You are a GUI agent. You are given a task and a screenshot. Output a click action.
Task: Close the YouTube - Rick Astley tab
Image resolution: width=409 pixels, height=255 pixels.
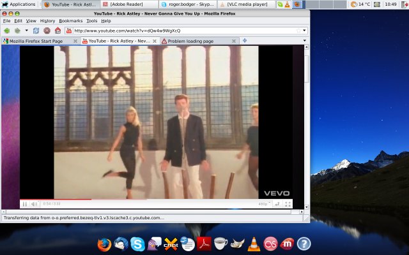coord(155,41)
